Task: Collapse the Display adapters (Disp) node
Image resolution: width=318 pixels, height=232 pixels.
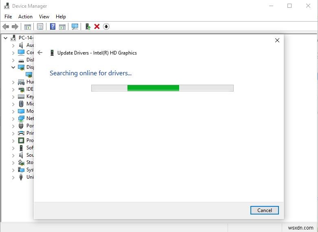Action: pos(13,67)
